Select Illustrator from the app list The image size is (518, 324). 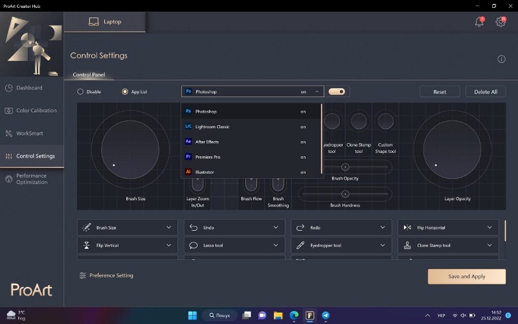pos(251,172)
